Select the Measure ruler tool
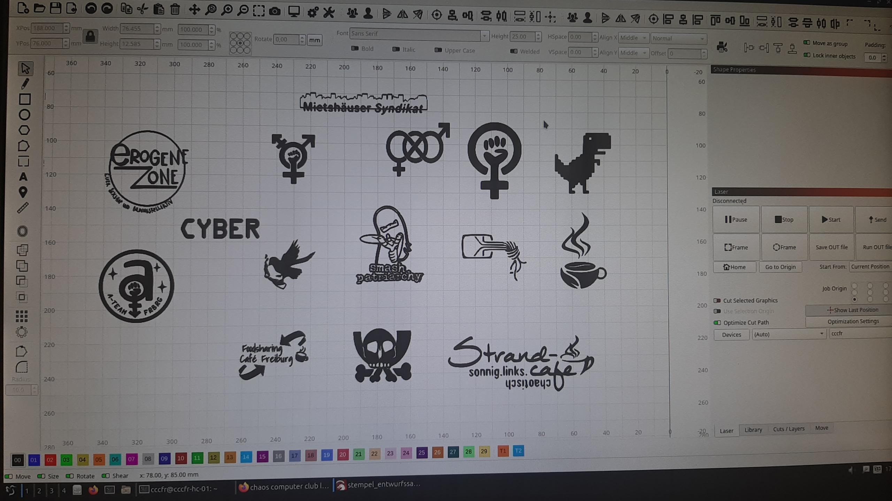 23,208
